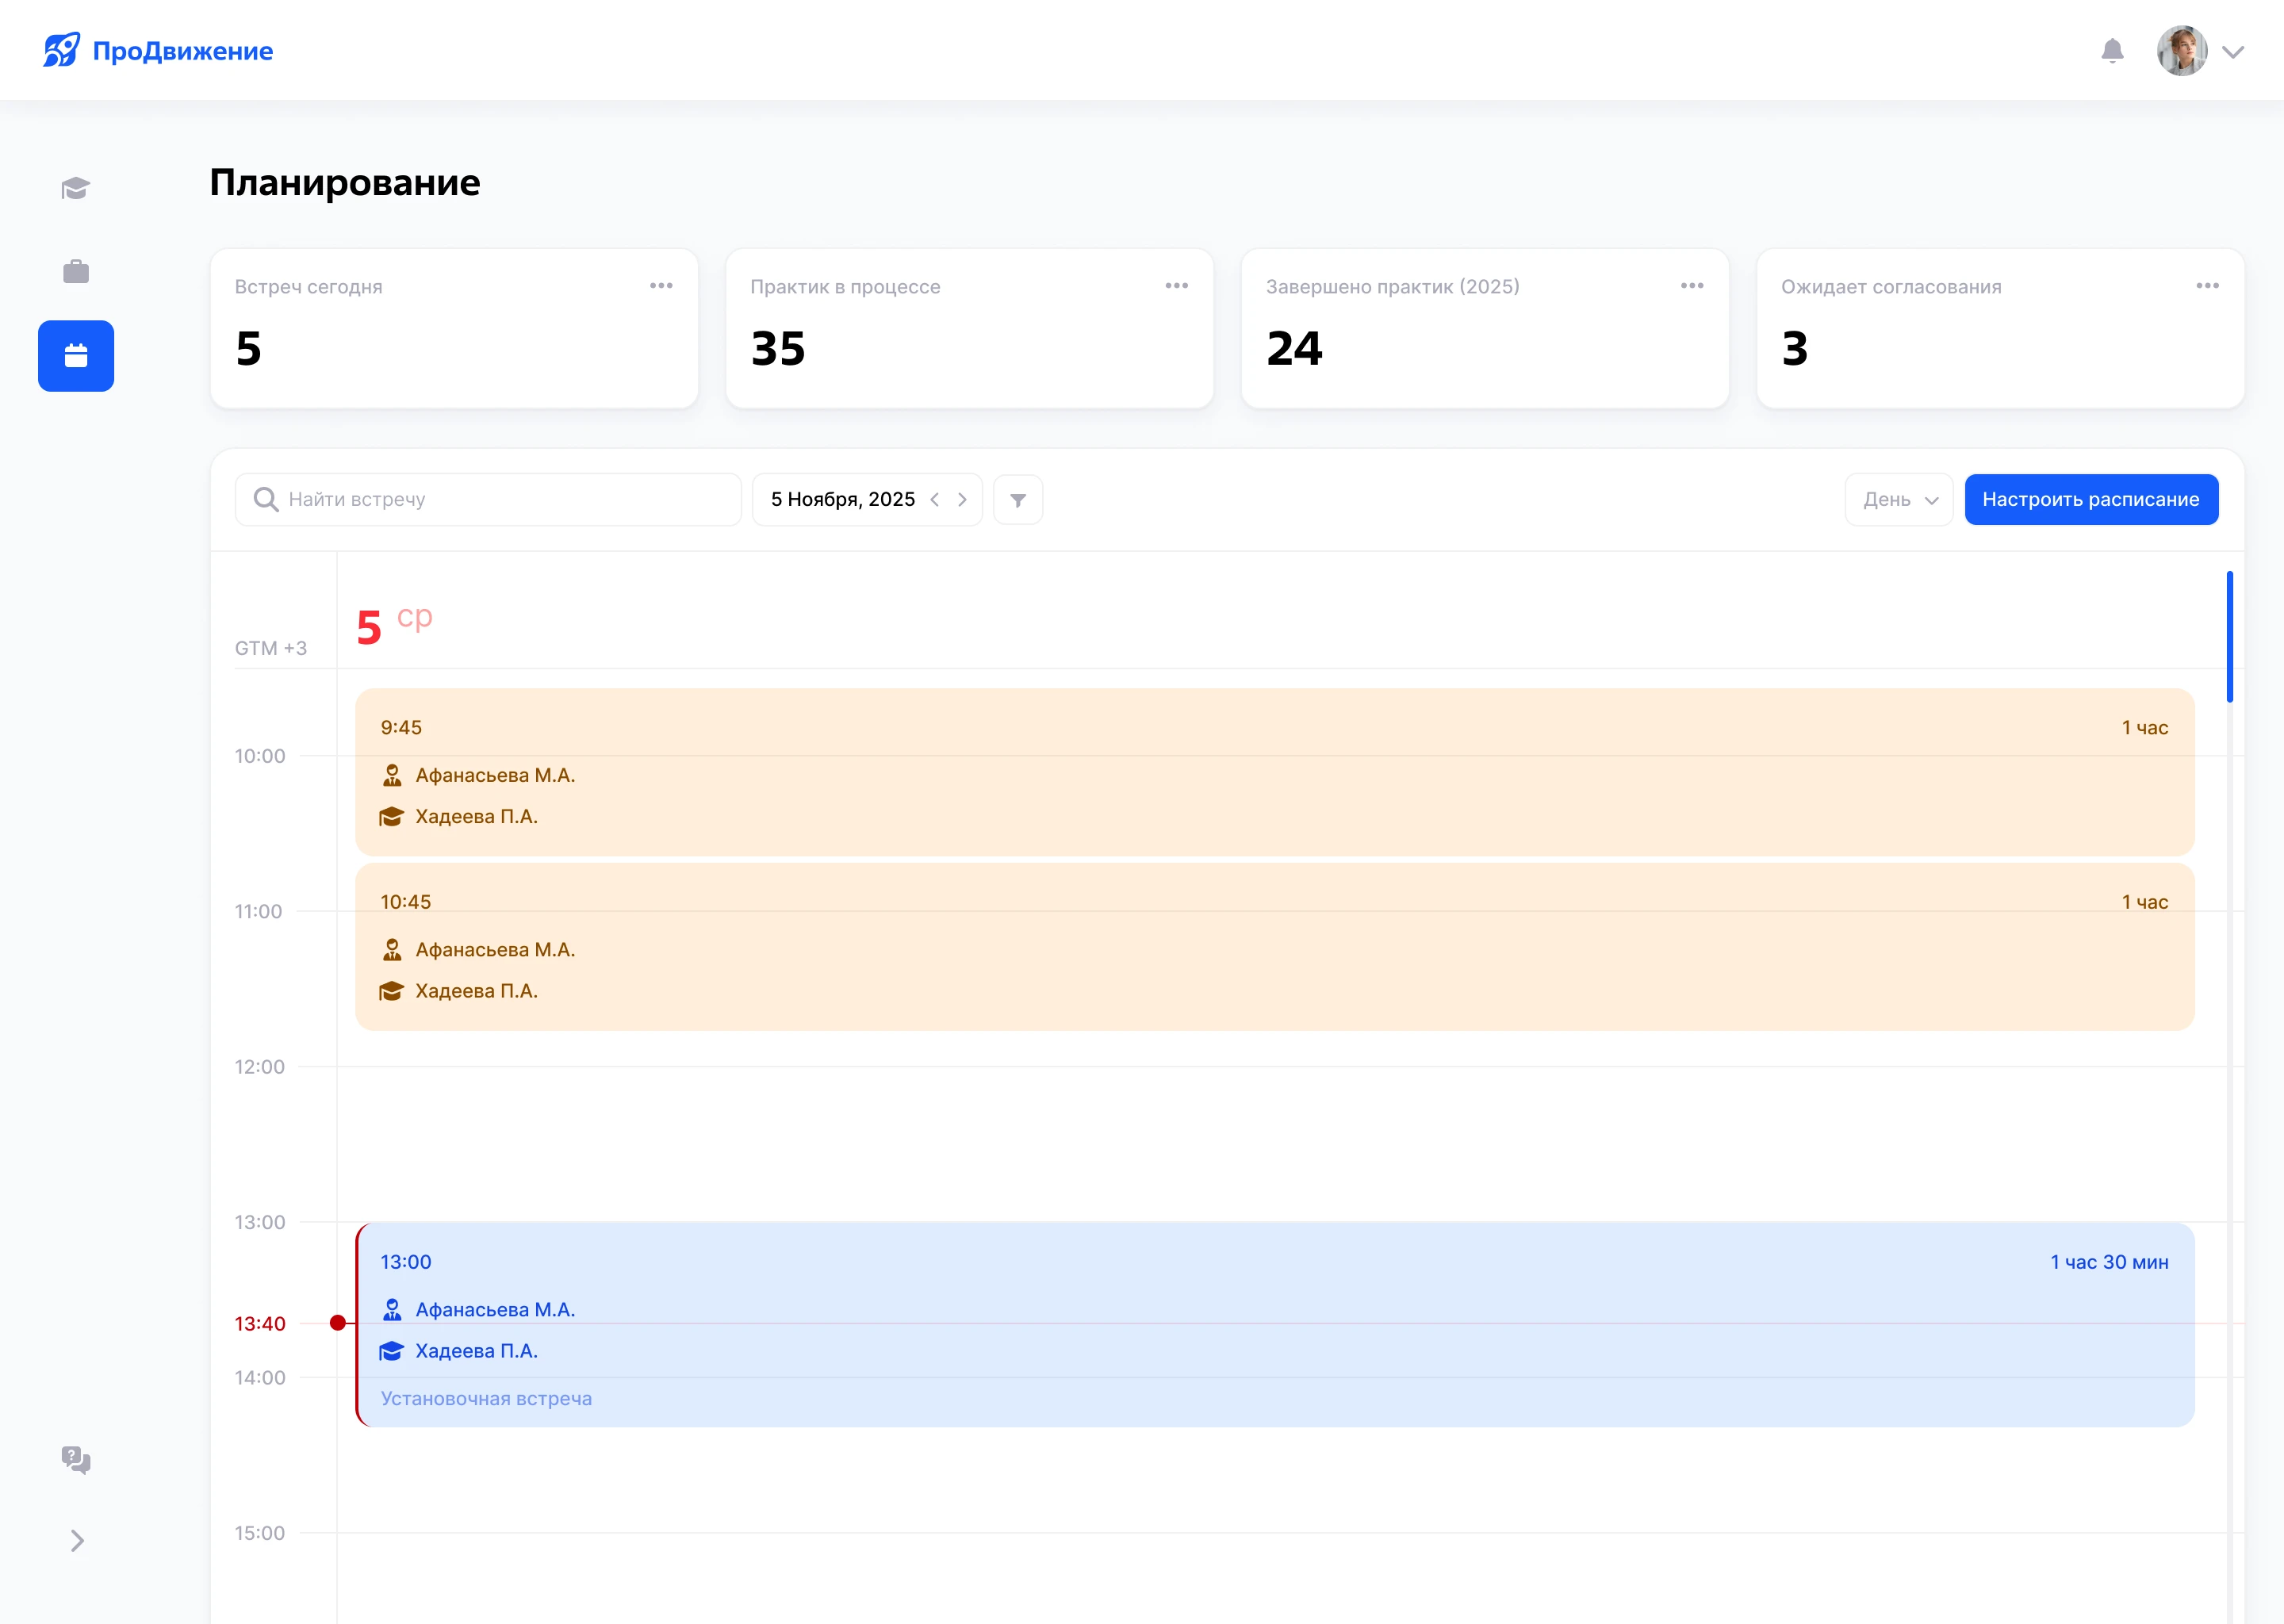Open the meeting filter button

click(x=1018, y=499)
